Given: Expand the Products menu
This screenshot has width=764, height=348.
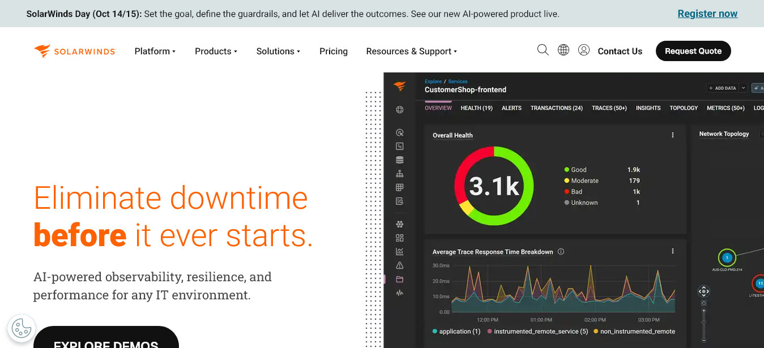Looking at the screenshot, I should [x=216, y=51].
